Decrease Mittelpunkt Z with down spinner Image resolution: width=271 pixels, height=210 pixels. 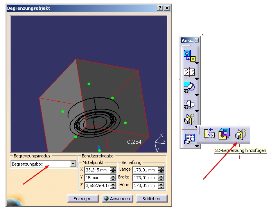[113, 187]
